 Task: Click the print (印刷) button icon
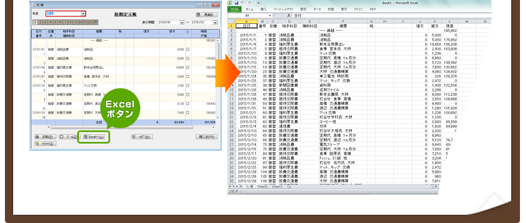tap(37, 136)
